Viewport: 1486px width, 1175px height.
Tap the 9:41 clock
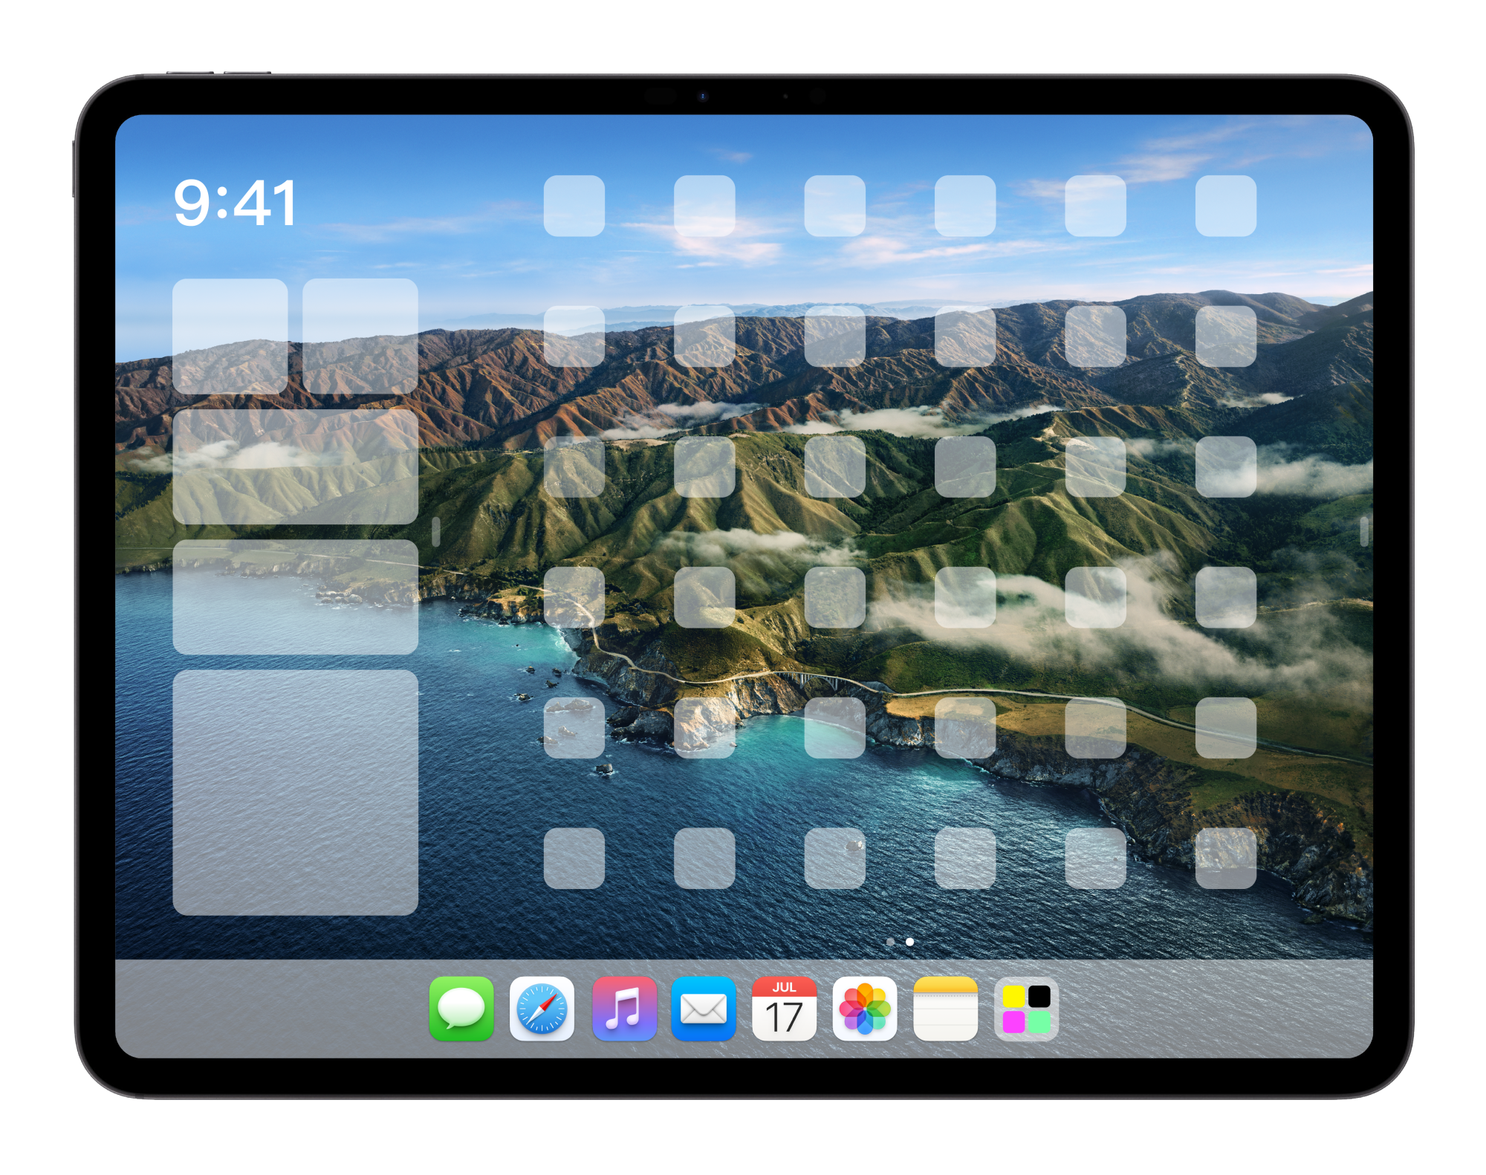[235, 203]
